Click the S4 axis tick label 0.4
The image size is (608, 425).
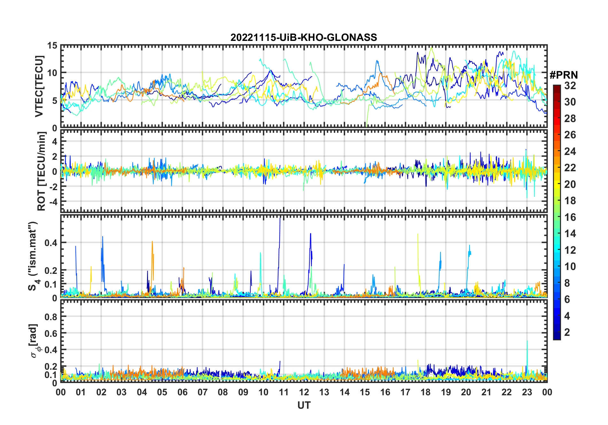click(x=51, y=243)
